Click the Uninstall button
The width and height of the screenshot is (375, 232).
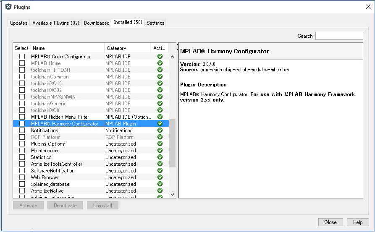[x=102, y=206]
